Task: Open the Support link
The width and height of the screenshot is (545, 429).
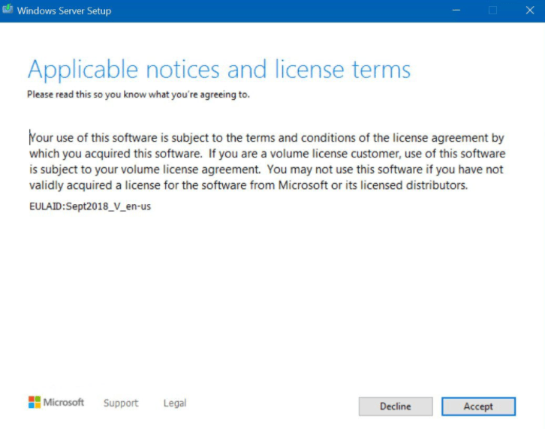Action: tap(121, 403)
